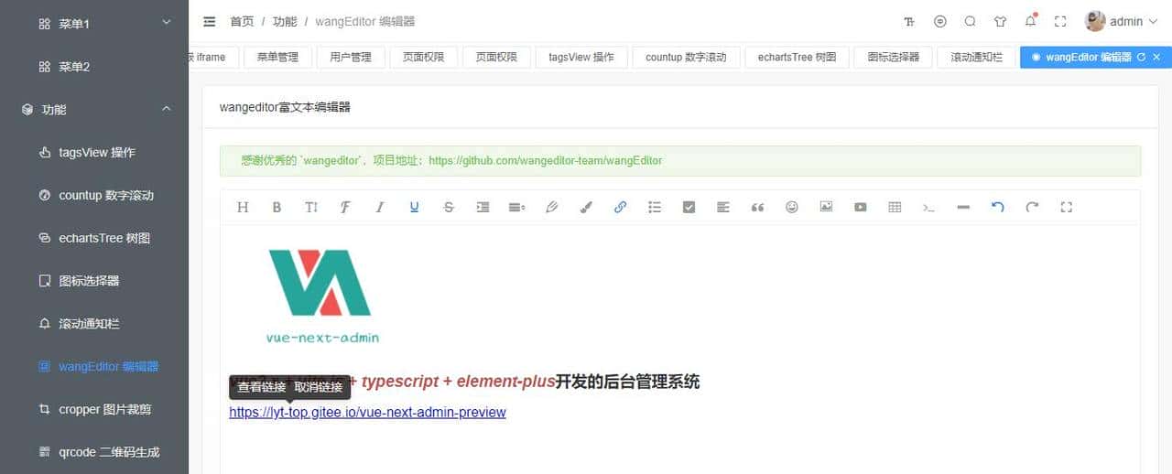Switch to the countup 数字滚动 tab
The width and height of the screenshot is (1172, 474).
686,57
